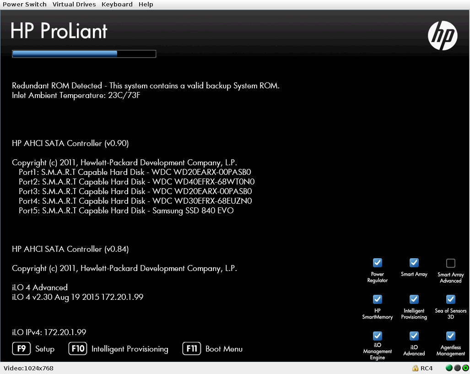Click the F10 key icon

(78, 348)
